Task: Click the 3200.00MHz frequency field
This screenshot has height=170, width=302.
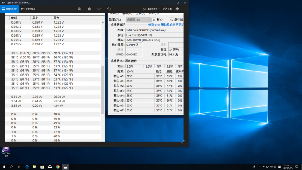Action: coord(154,40)
